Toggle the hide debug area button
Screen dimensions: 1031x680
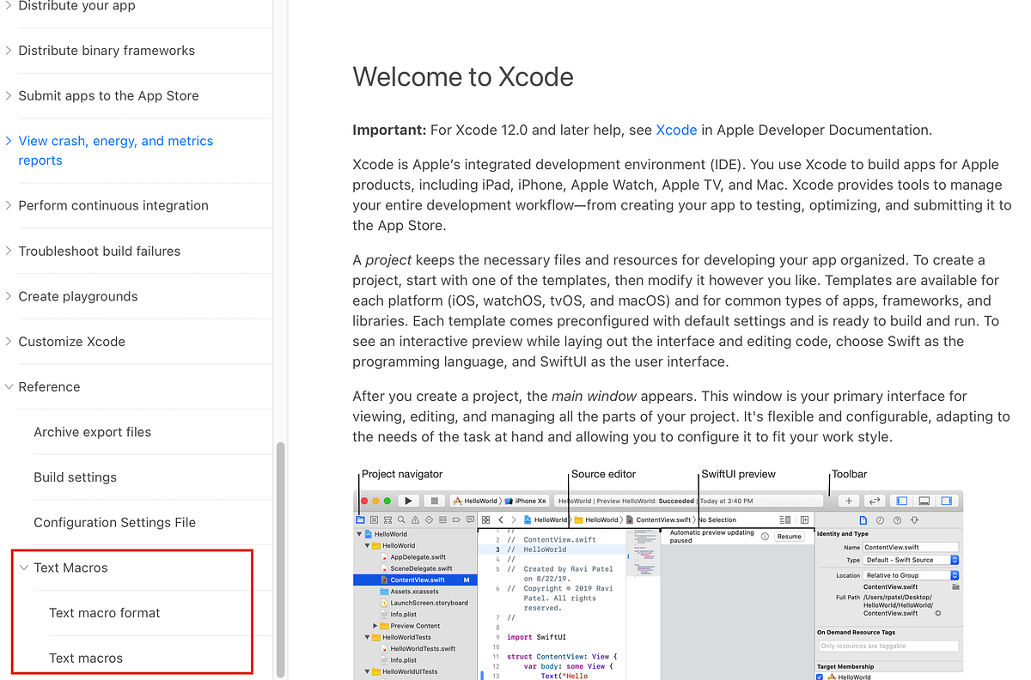[x=924, y=501]
